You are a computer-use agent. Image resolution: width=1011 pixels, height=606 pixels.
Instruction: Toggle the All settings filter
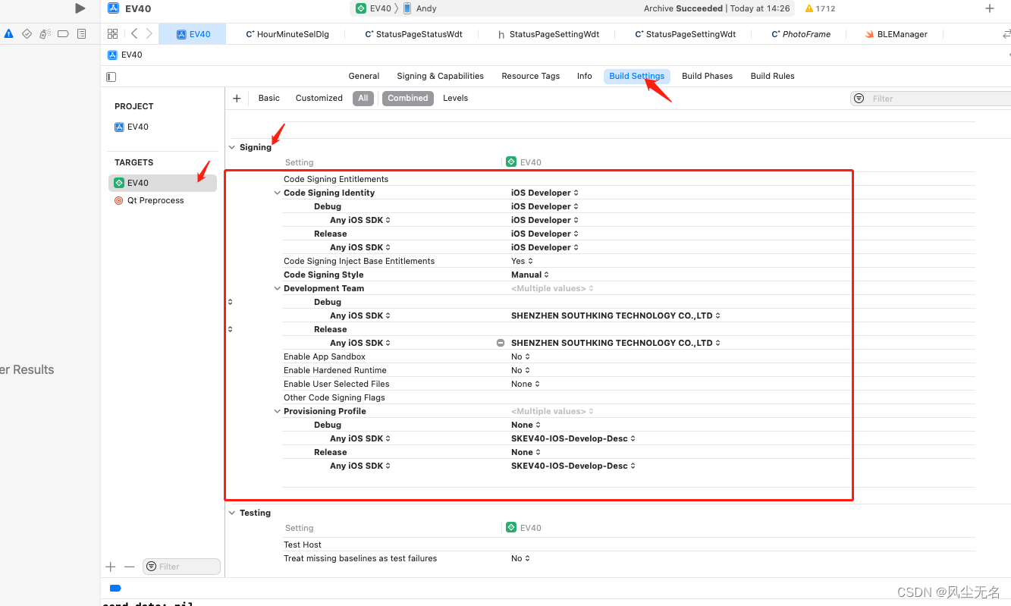pos(363,98)
